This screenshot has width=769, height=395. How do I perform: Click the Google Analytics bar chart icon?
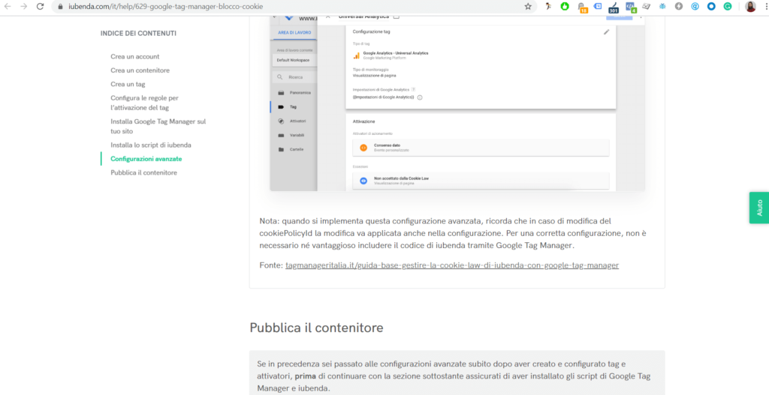(357, 55)
